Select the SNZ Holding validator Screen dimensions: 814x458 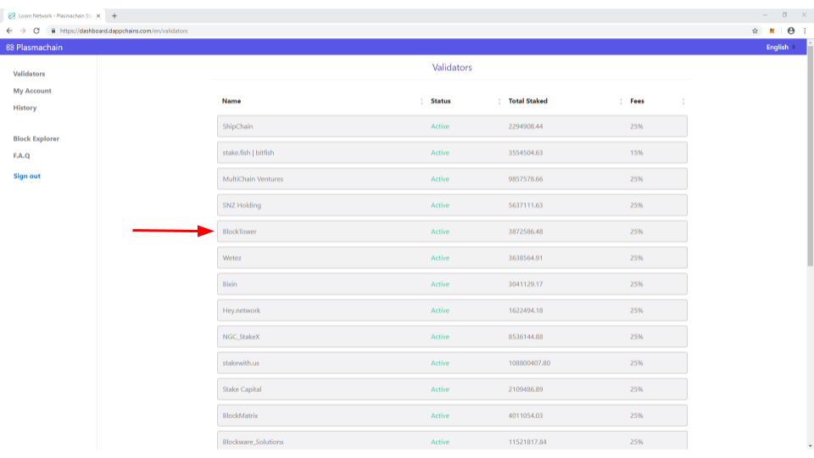click(452, 205)
